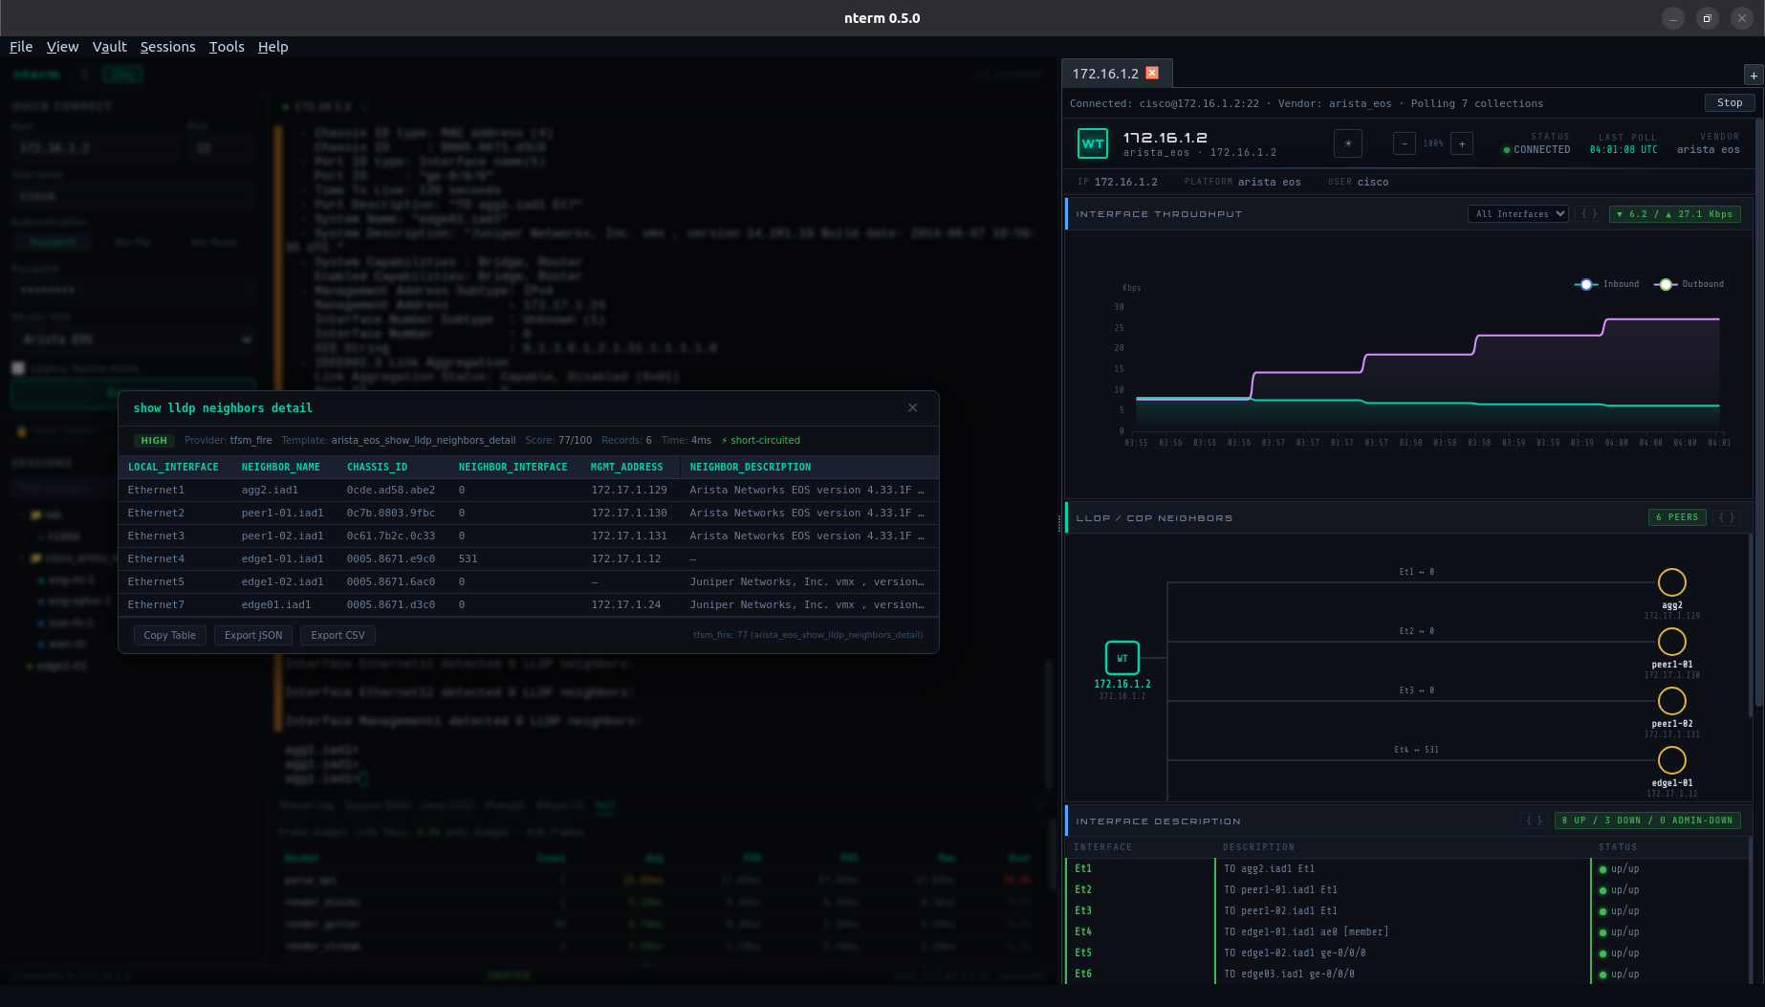Click the plus zoom icon near 100%
Viewport: 1765px width, 1007px height.
[x=1461, y=143]
